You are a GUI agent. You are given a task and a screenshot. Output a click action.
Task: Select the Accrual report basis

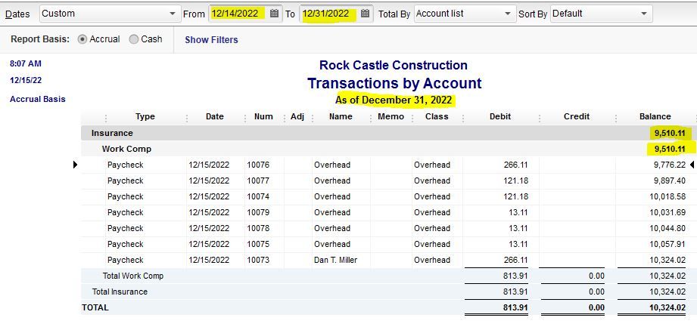[82, 39]
